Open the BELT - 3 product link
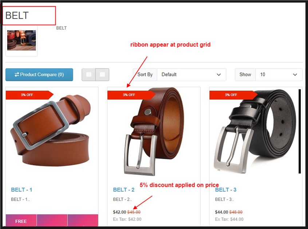 [x=226, y=190]
